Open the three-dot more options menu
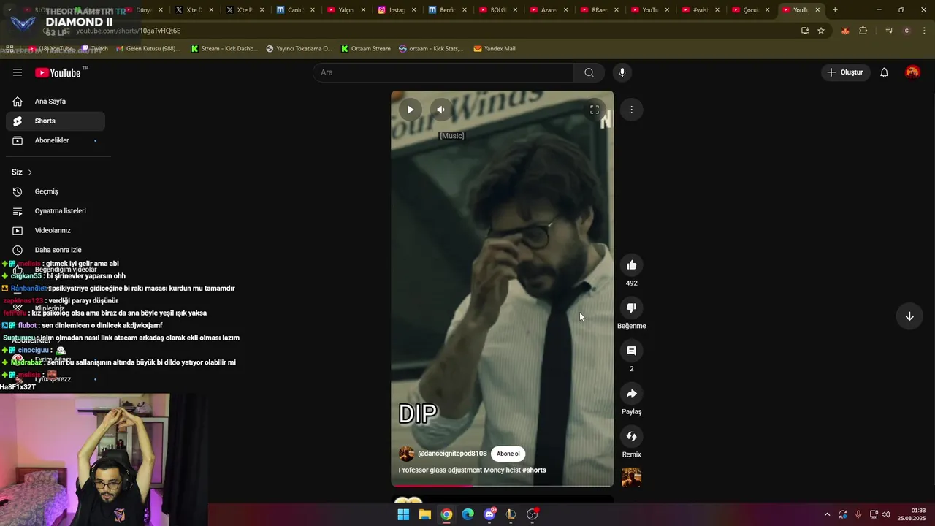Image resolution: width=935 pixels, height=526 pixels. click(x=631, y=110)
